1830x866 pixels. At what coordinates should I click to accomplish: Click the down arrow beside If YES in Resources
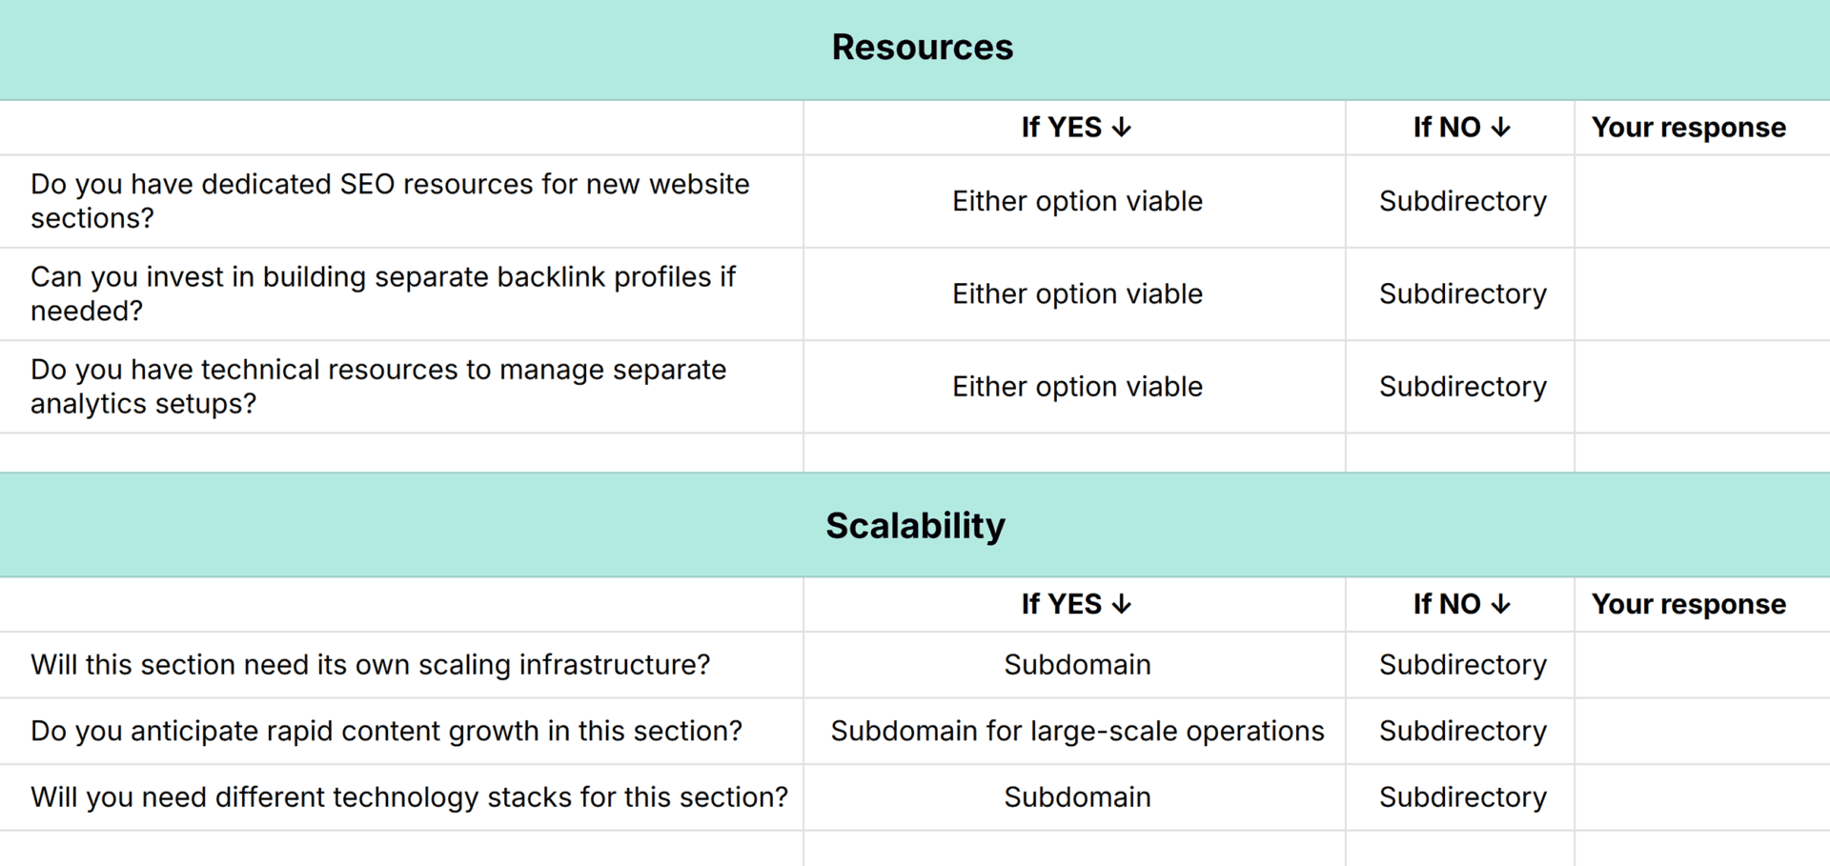(1122, 127)
